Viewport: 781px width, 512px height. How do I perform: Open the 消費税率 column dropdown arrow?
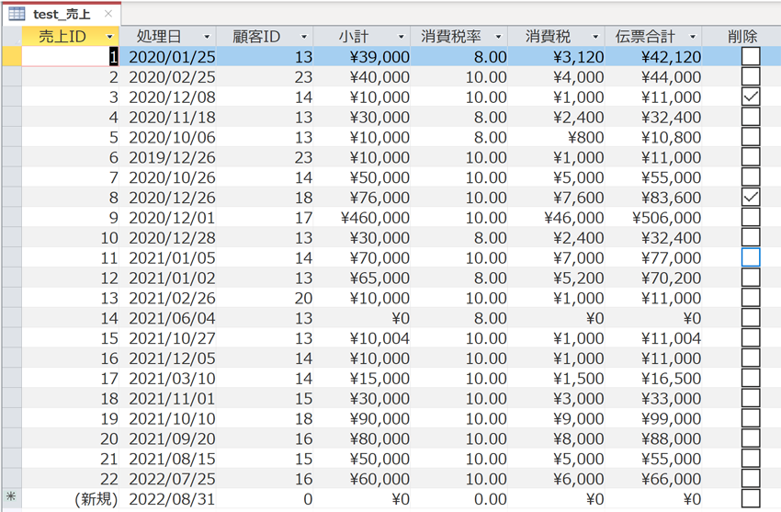point(498,37)
